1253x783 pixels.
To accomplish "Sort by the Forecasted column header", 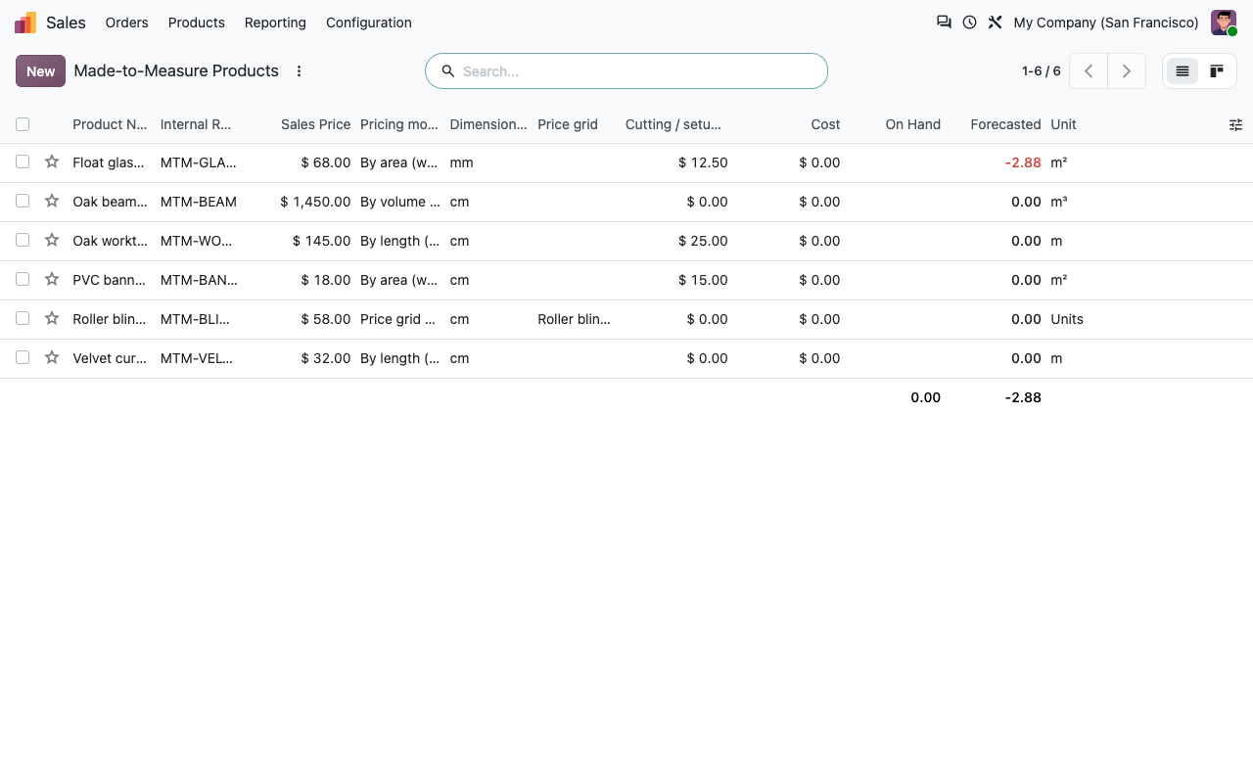I will [x=1005, y=124].
